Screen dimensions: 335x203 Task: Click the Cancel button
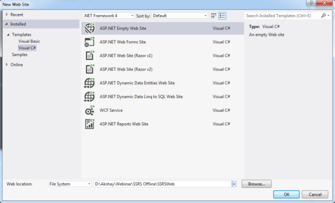(x=315, y=194)
